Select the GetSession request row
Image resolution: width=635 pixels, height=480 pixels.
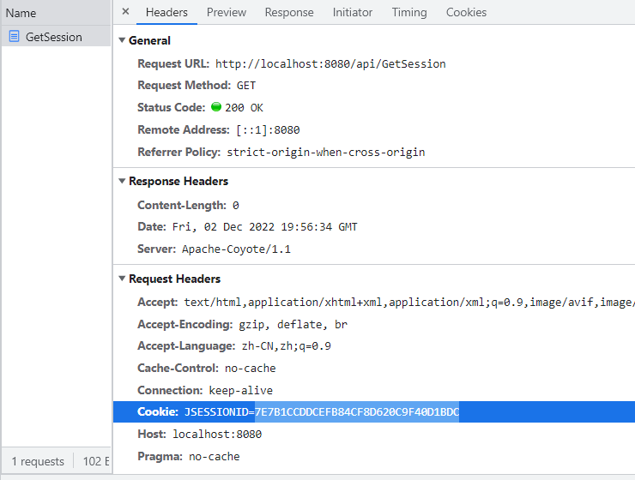(x=53, y=37)
